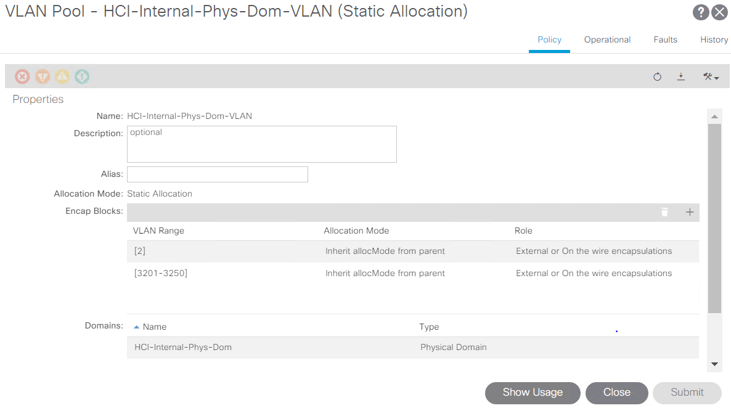Image resolution: width=731 pixels, height=408 pixels.
Task: Click the Close button
Action: (616, 393)
